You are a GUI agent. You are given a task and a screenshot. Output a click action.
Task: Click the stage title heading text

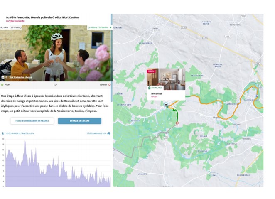pos(42,17)
